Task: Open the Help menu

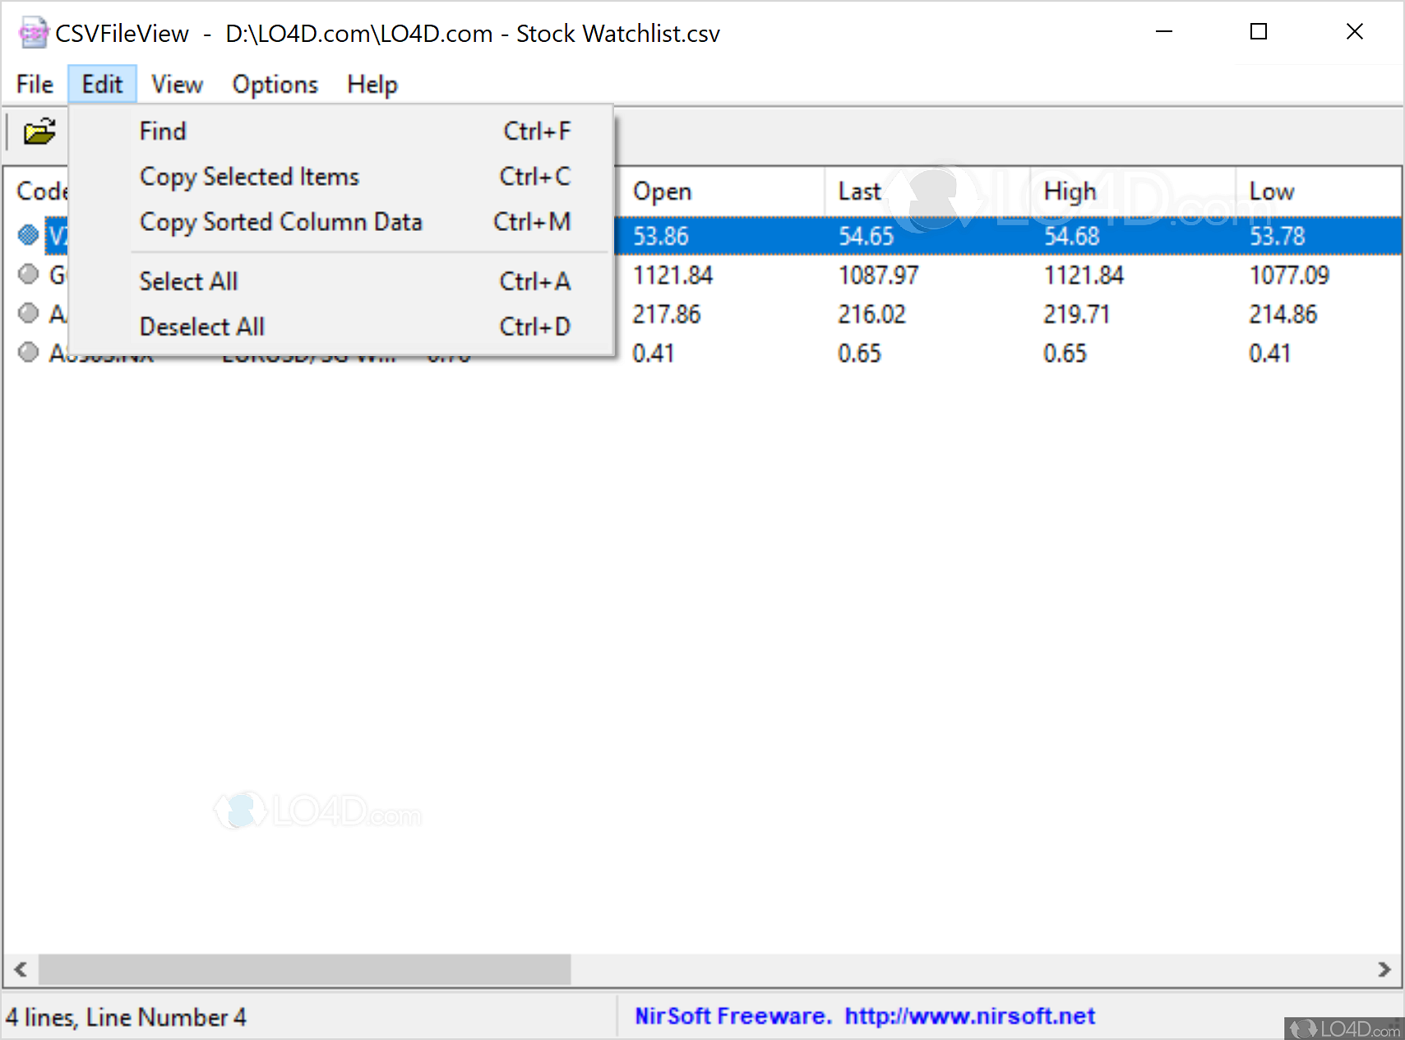Action: point(372,84)
